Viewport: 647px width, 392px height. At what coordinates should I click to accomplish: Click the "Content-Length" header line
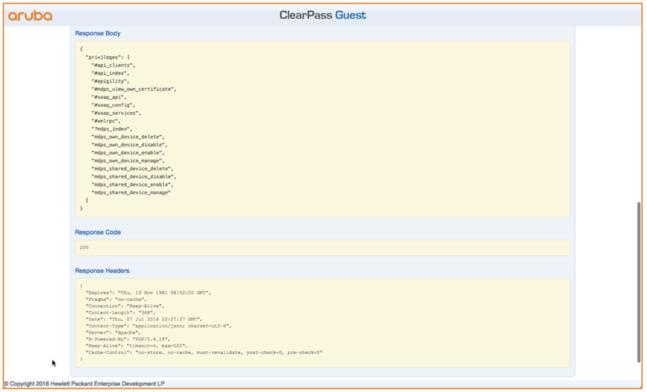point(120,312)
